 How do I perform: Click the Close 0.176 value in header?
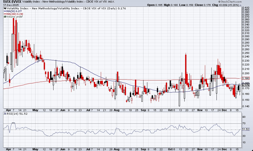pos(203,5)
